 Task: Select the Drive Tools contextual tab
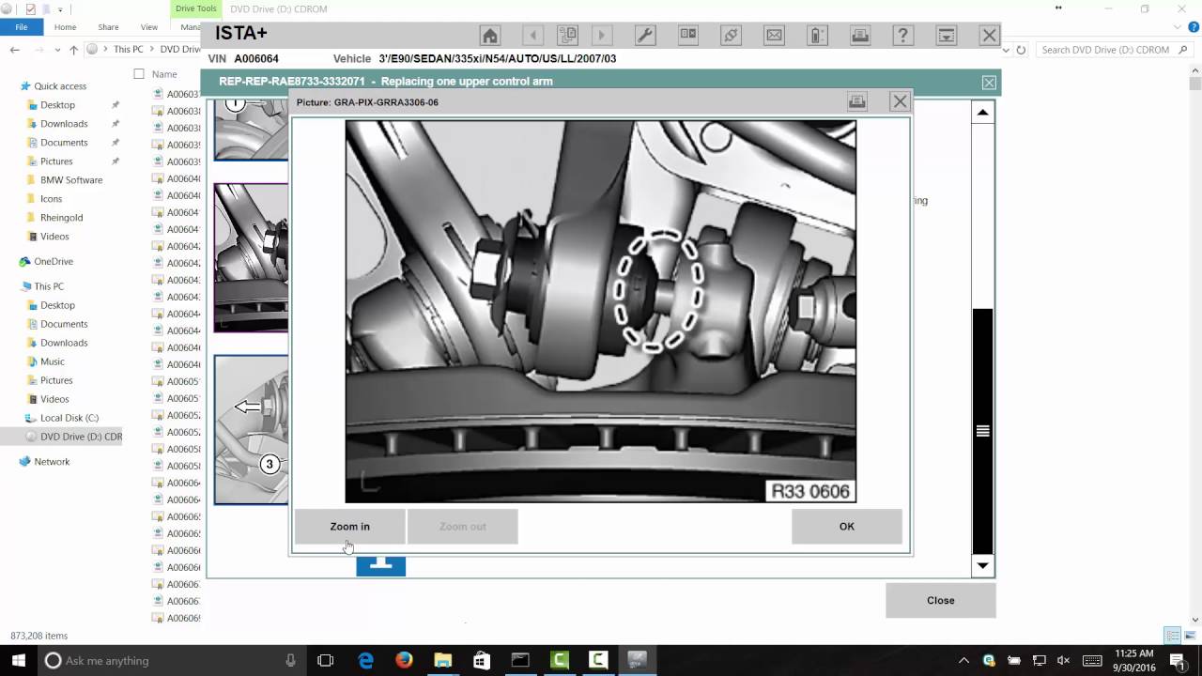(195, 8)
